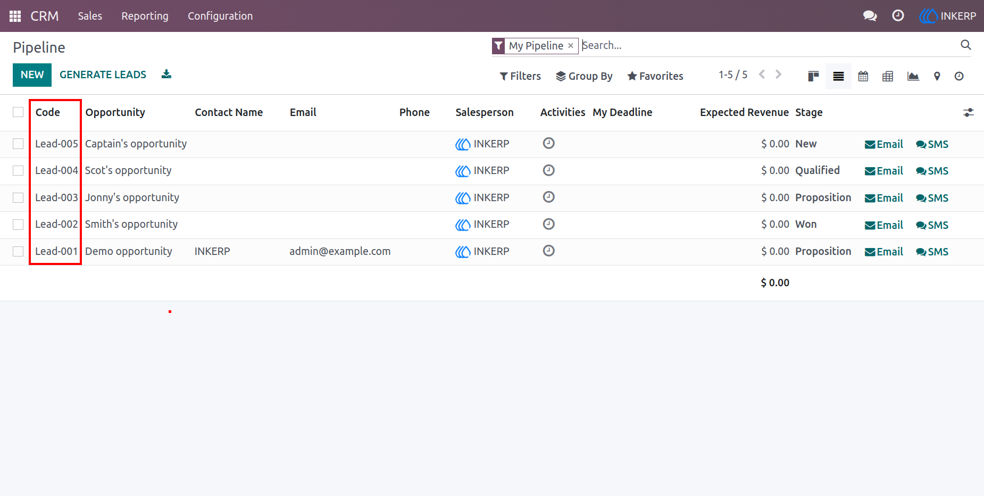Click the import records download icon
The image size is (984, 496).
166,74
